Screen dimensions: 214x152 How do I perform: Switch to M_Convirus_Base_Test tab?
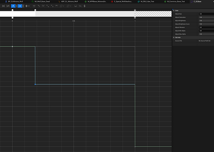pyautogui.click(x=175, y=1)
